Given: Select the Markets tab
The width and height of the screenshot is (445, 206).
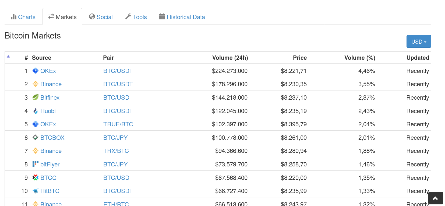Looking at the screenshot, I should point(62,17).
